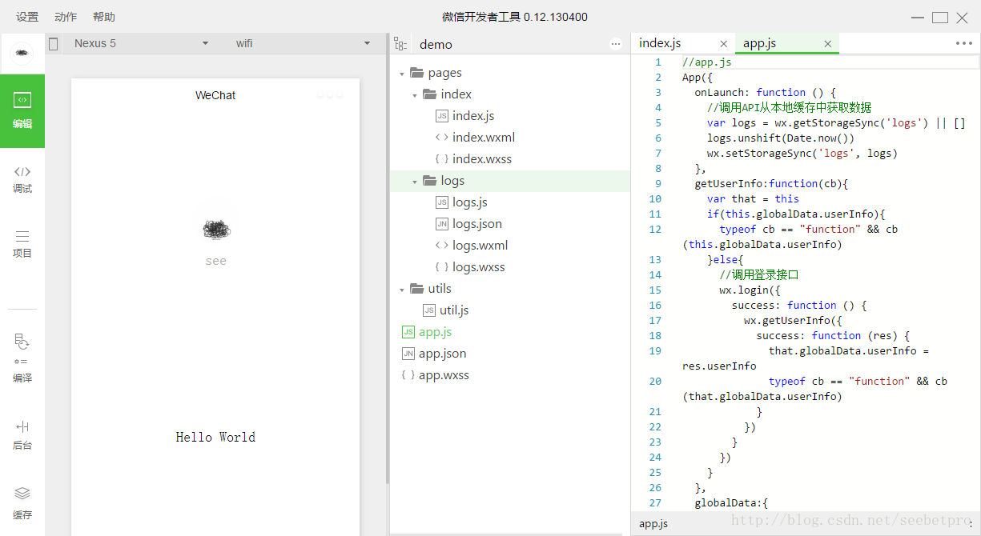Click line number 9 in editor gutter
Image resolution: width=981 pixels, height=536 pixels.
[658, 183]
